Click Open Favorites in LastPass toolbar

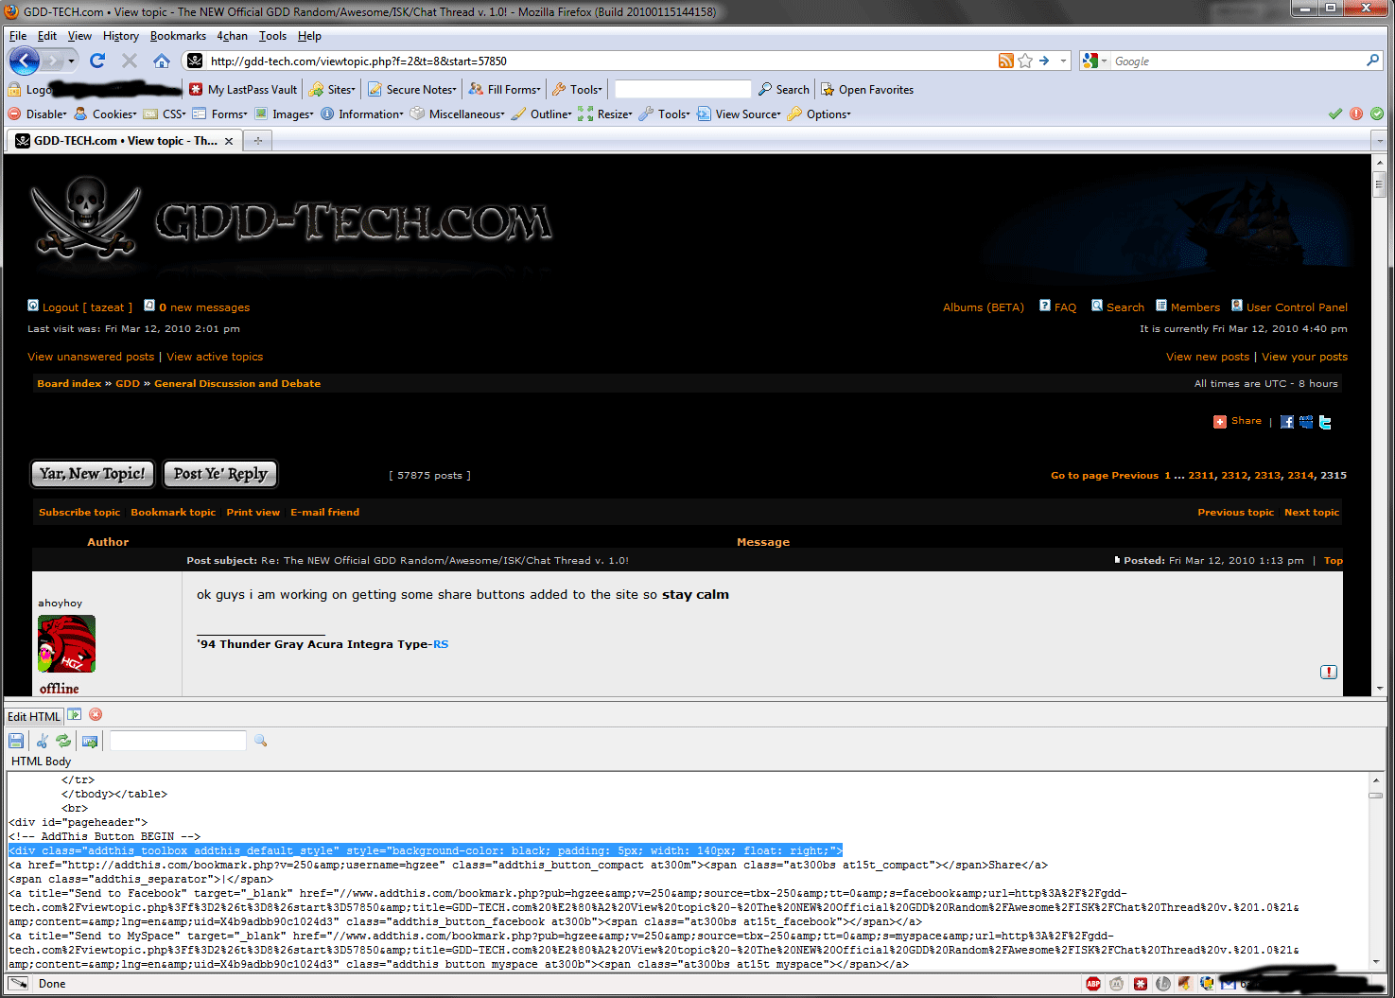tap(867, 90)
